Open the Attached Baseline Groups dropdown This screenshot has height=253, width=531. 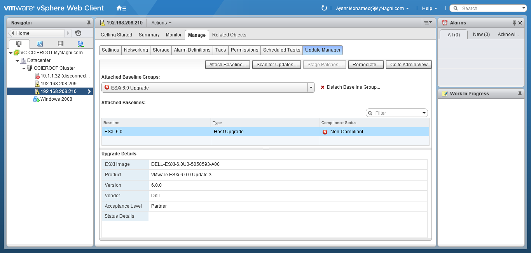coord(311,88)
